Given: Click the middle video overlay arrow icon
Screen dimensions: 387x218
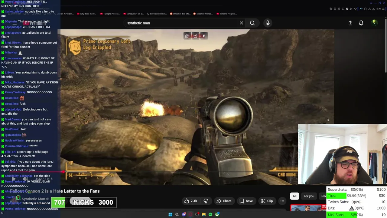Looking at the screenshot, I should [195, 36].
